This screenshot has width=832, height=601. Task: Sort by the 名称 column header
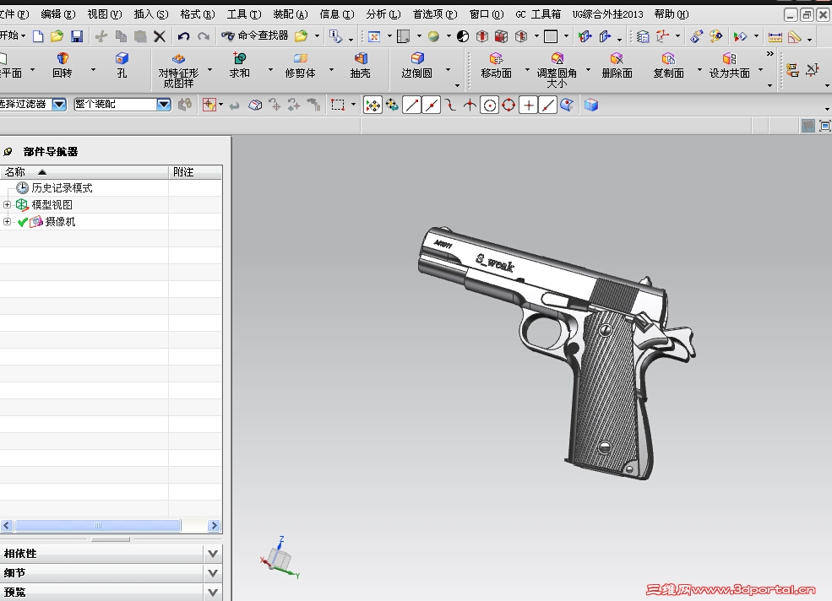84,172
